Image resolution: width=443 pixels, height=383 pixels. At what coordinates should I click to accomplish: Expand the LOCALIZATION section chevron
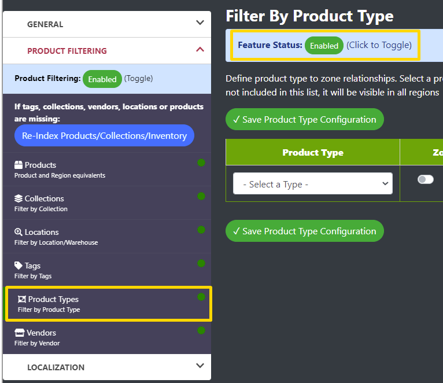[x=200, y=366]
